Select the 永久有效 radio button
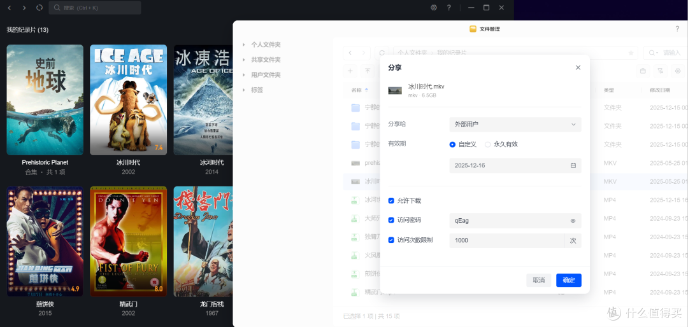Viewport: 688px width, 327px height. (487, 144)
